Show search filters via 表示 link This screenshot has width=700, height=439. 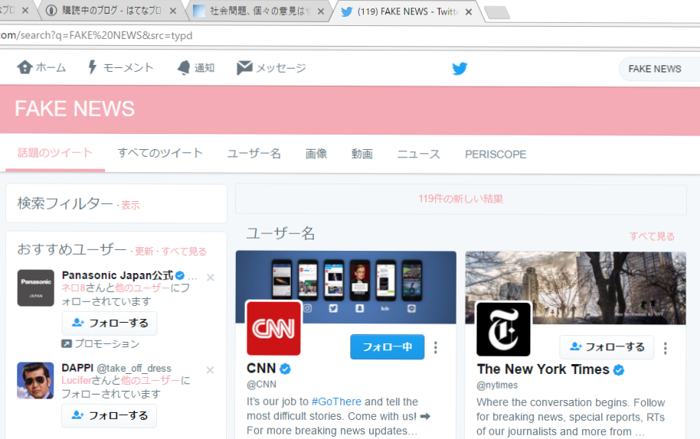point(130,206)
